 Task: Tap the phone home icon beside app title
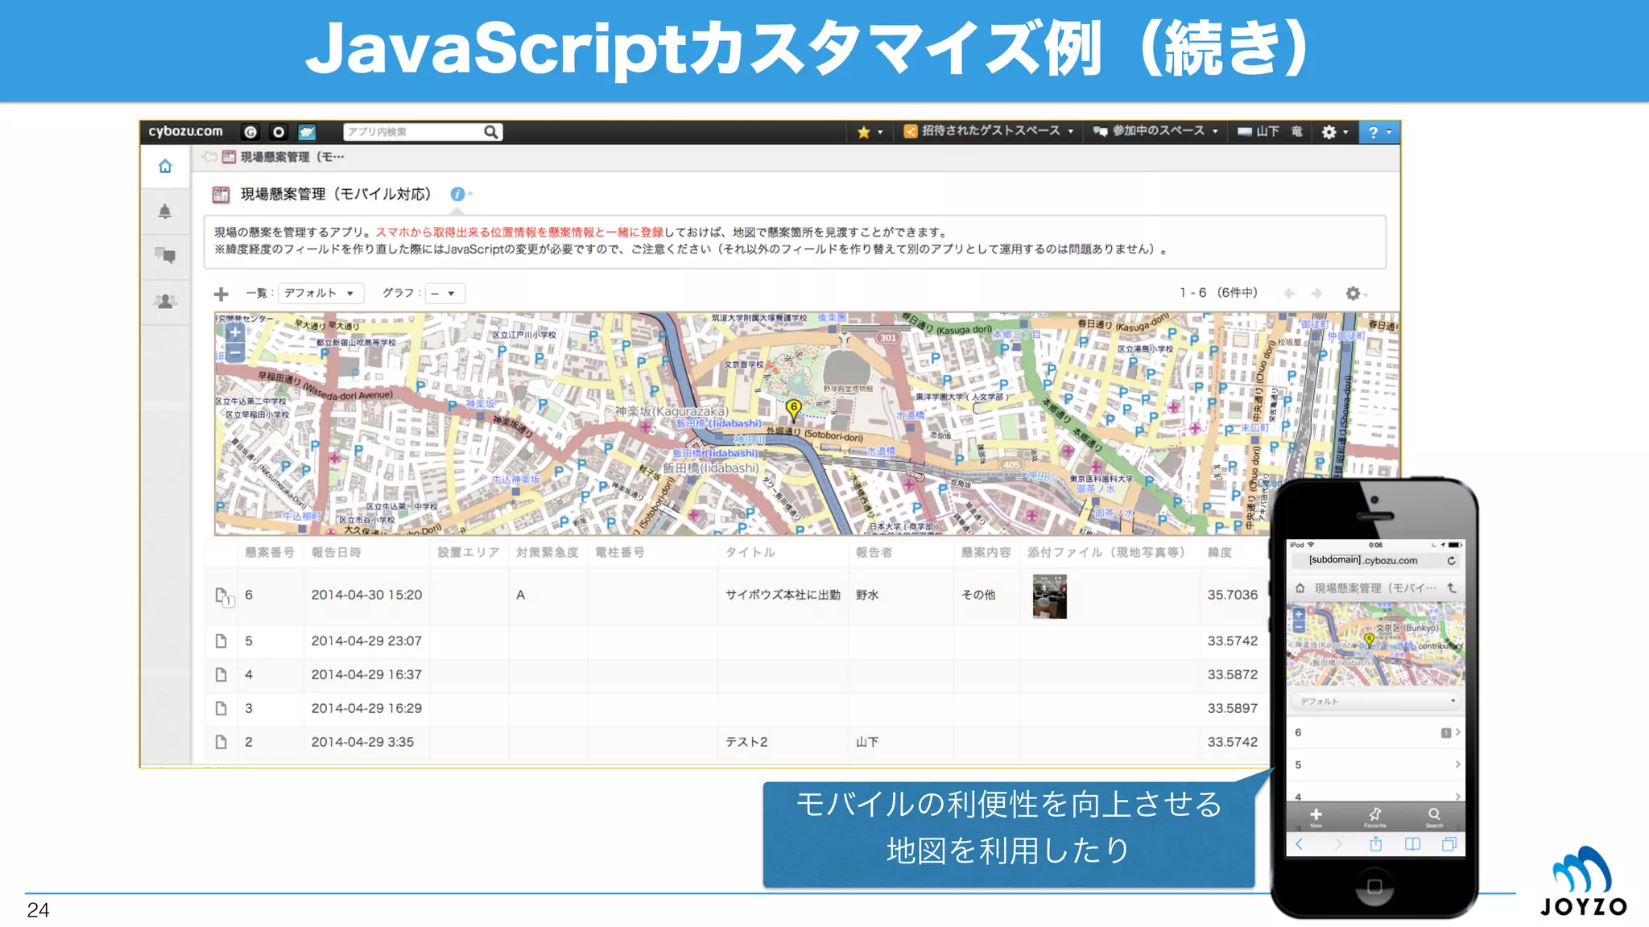(x=1300, y=588)
